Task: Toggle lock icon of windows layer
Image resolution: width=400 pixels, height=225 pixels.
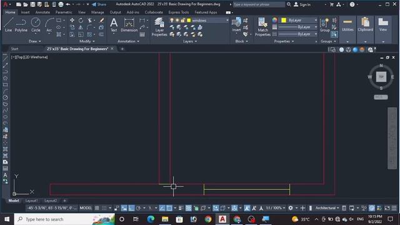Action: [x=183, y=21]
